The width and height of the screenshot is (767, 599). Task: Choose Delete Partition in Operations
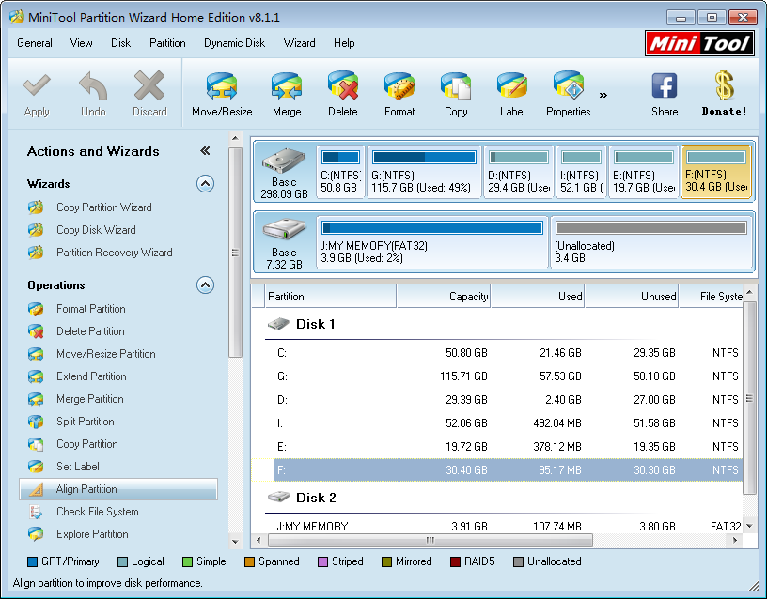(90, 331)
